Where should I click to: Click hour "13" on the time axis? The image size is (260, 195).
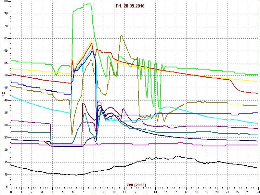click(x=145, y=192)
